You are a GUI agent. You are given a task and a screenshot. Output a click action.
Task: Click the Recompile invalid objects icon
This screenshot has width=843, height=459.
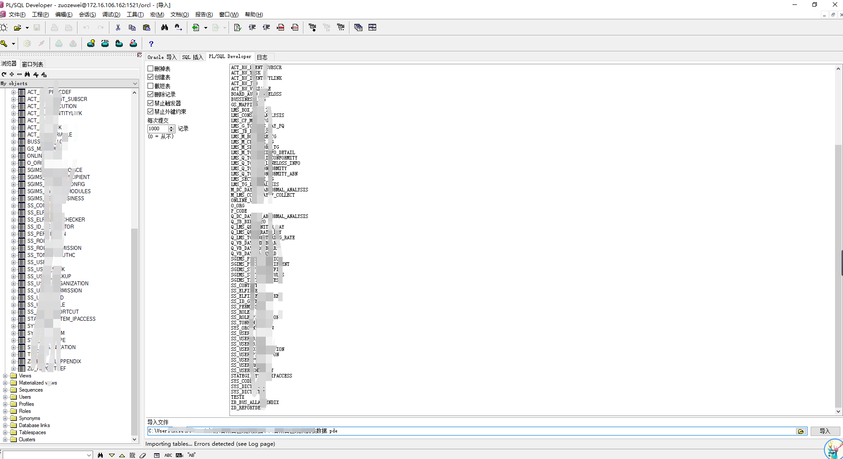point(133,43)
